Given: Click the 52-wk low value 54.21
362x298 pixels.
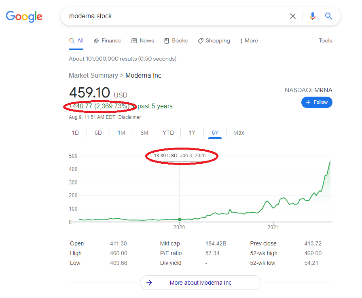Looking at the screenshot, I should [311, 263].
